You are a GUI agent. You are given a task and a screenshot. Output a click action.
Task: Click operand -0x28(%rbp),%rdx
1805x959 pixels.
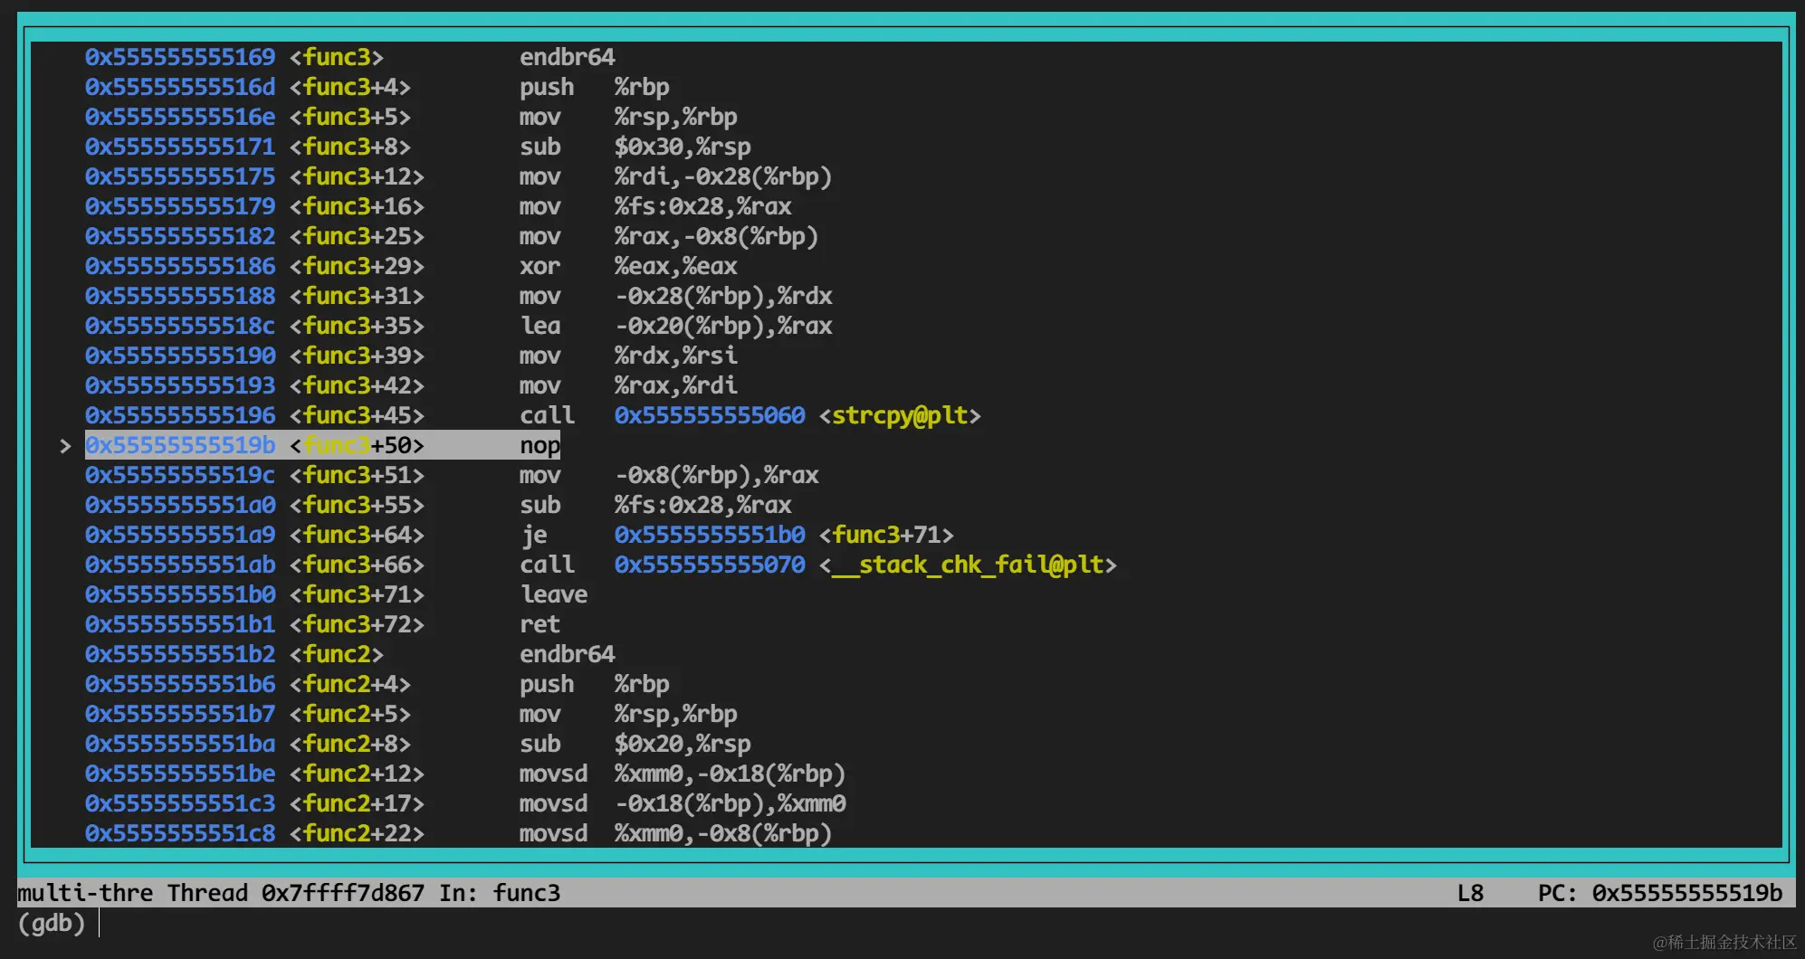723,296
